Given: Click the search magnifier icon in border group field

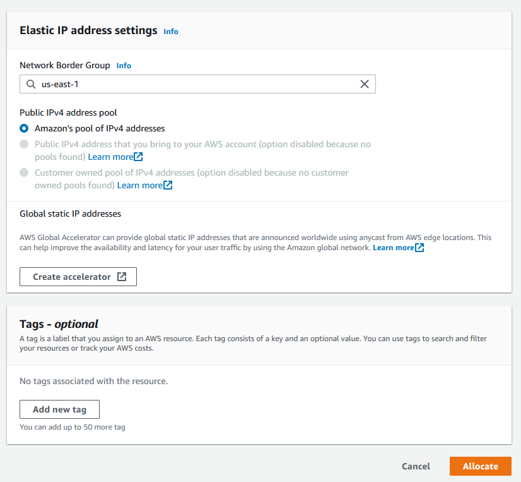Looking at the screenshot, I should click(x=31, y=84).
